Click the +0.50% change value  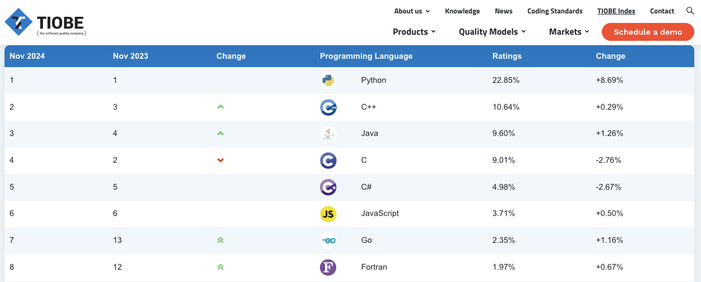pyautogui.click(x=610, y=213)
